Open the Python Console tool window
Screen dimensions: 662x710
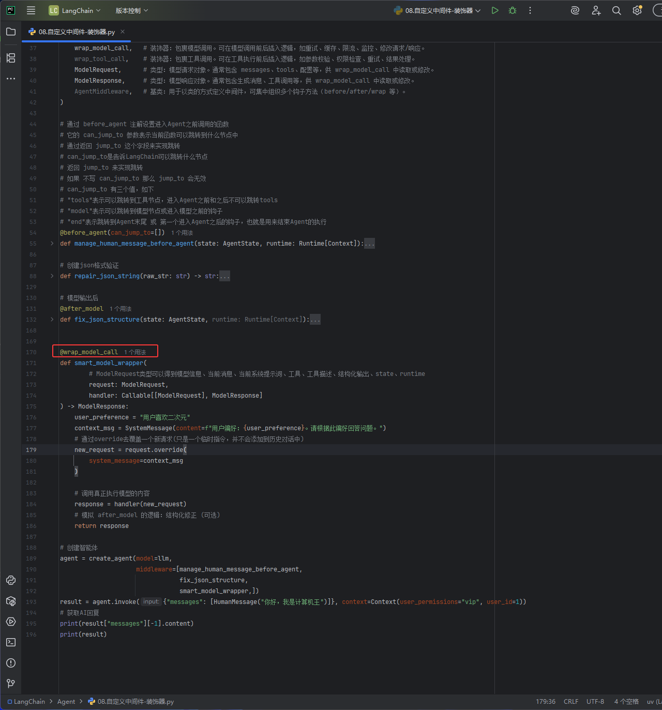(x=11, y=580)
